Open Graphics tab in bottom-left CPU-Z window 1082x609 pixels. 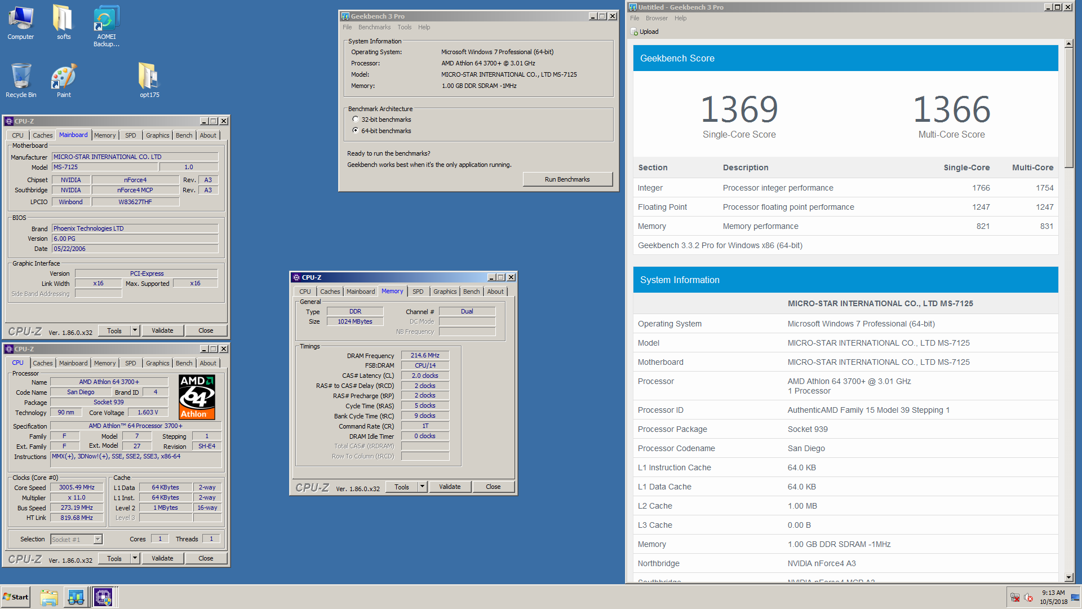[157, 363]
